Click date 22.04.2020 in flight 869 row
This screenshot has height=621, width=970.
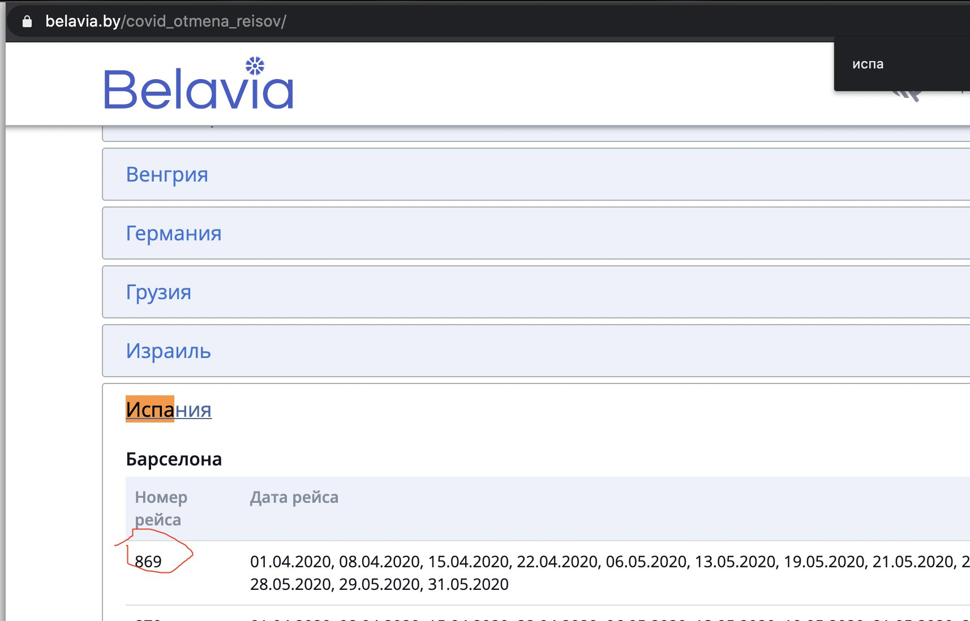pyautogui.click(x=557, y=561)
